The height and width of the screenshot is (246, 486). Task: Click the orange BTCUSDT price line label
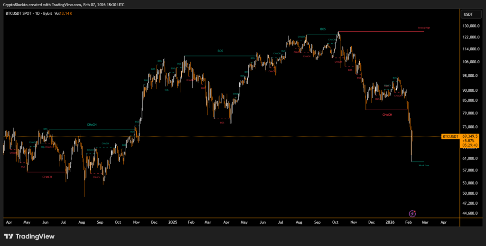pyautogui.click(x=450, y=137)
